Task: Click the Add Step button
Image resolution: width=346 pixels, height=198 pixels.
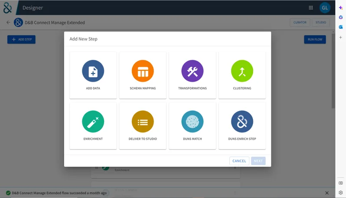Action: pyautogui.click(x=21, y=40)
